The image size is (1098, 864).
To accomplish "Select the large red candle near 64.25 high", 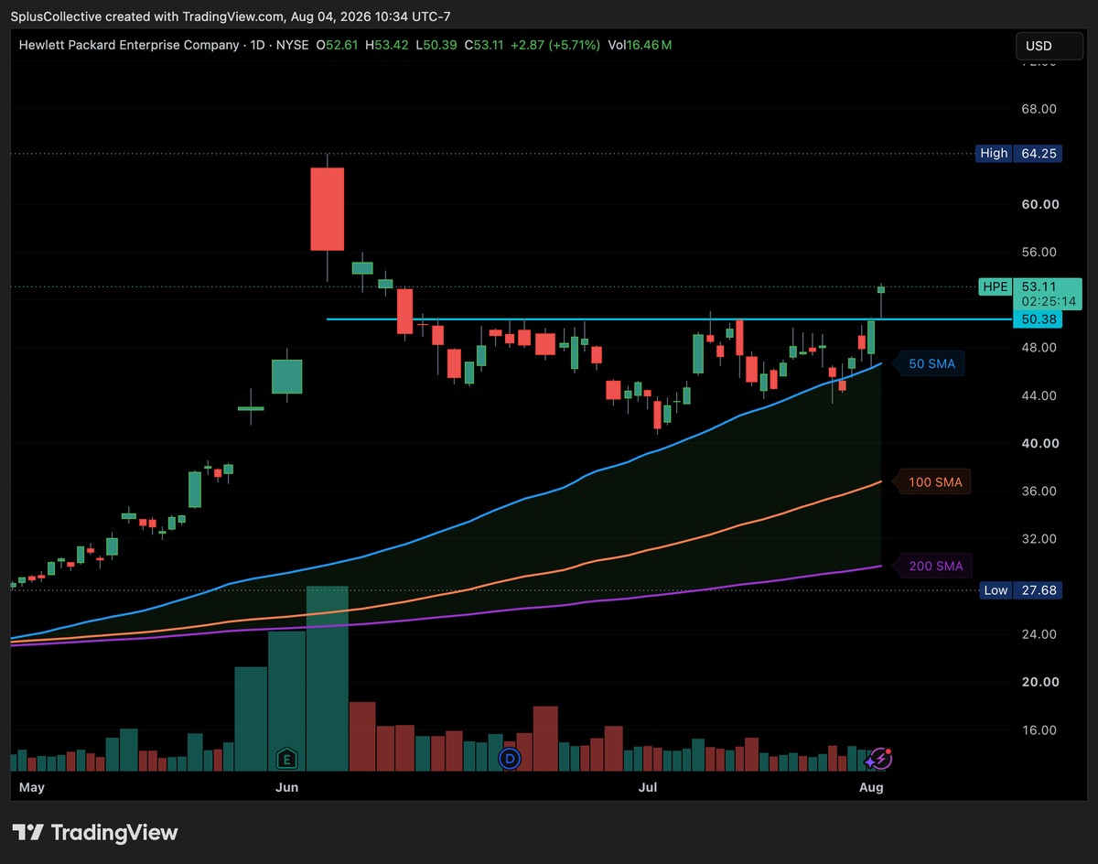I will coord(327,209).
